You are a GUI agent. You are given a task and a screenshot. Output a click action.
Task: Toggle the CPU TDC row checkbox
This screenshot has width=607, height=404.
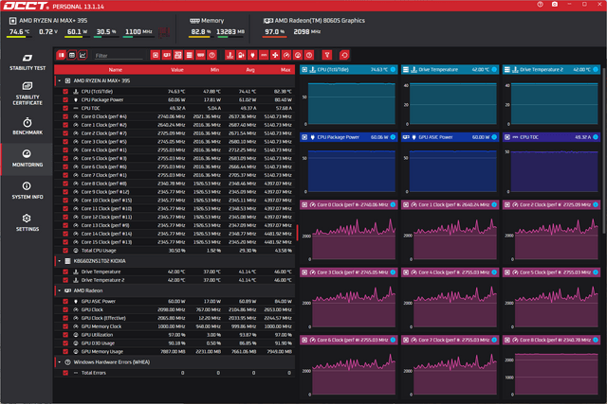tap(65, 108)
